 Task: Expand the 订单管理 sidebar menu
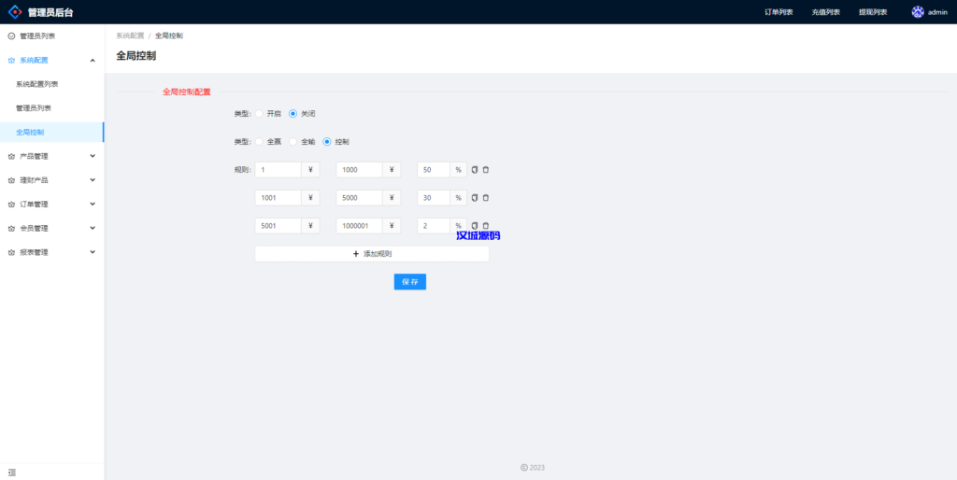[92, 204]
